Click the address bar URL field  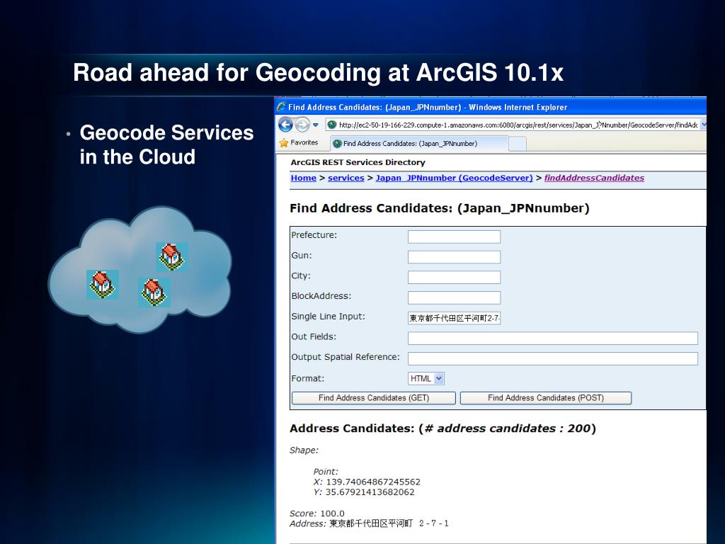(513, 125)
